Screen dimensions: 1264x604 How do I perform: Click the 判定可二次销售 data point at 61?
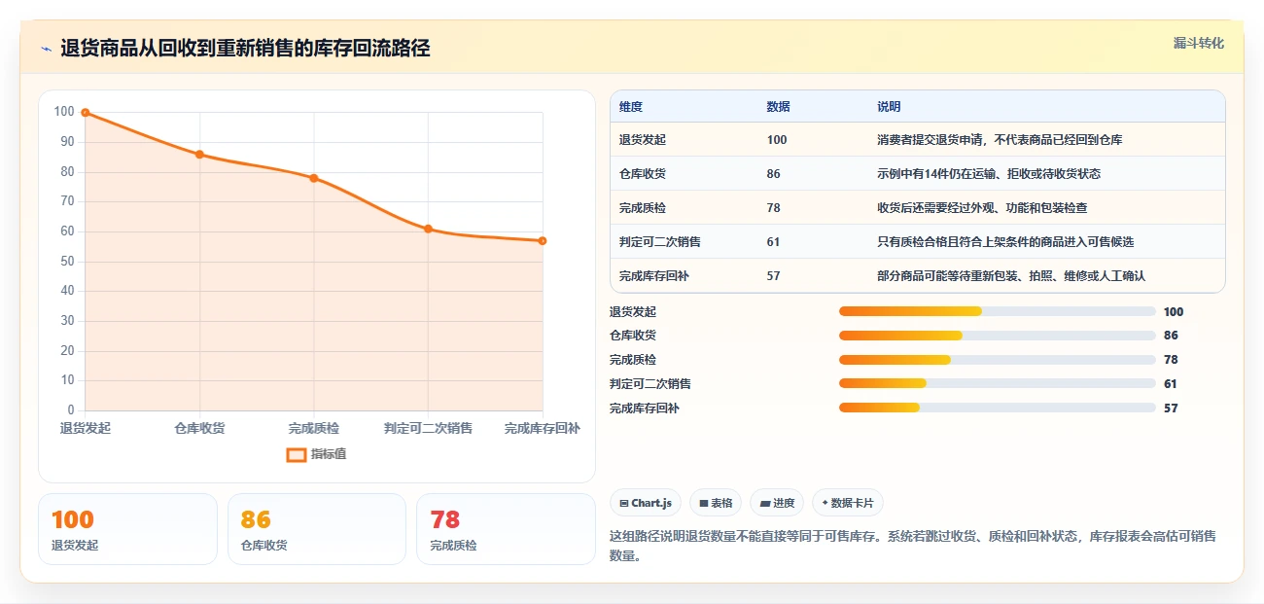tap(428, 229)
